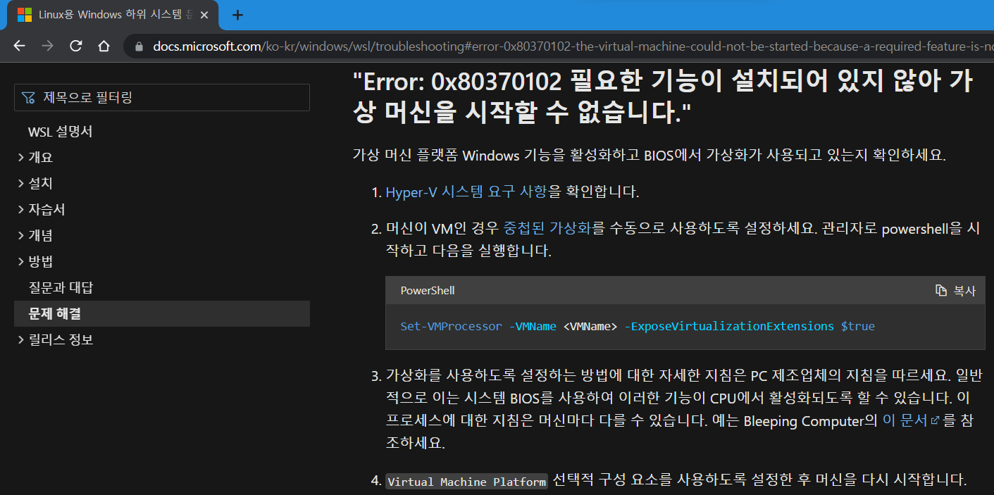The height and width of the screenshot is (495, 994).
Task: Click the filter icon in the search box
Action: (x=28, y=98)
